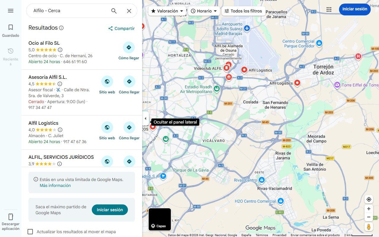Image resolution: width=379 pixels, height=237 pixels.
Task: Share results with Compartir
Action: coord(121,28)
